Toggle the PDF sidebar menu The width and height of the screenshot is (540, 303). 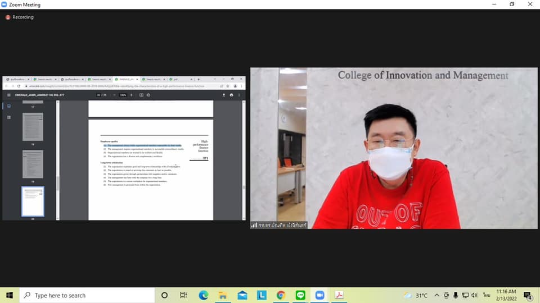click(x=8, y=95)
